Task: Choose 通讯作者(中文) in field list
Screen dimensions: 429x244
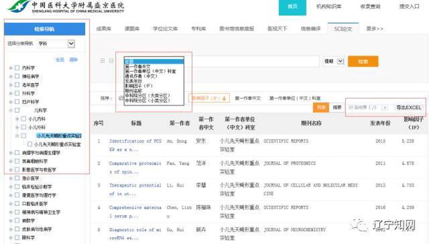Action: tap(141, 76)
